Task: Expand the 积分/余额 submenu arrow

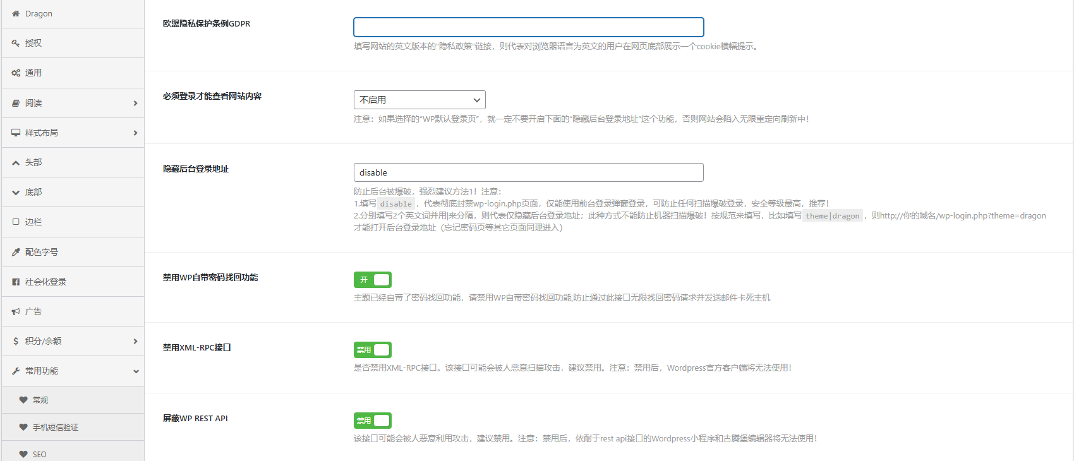Action: tap(135, 341)
